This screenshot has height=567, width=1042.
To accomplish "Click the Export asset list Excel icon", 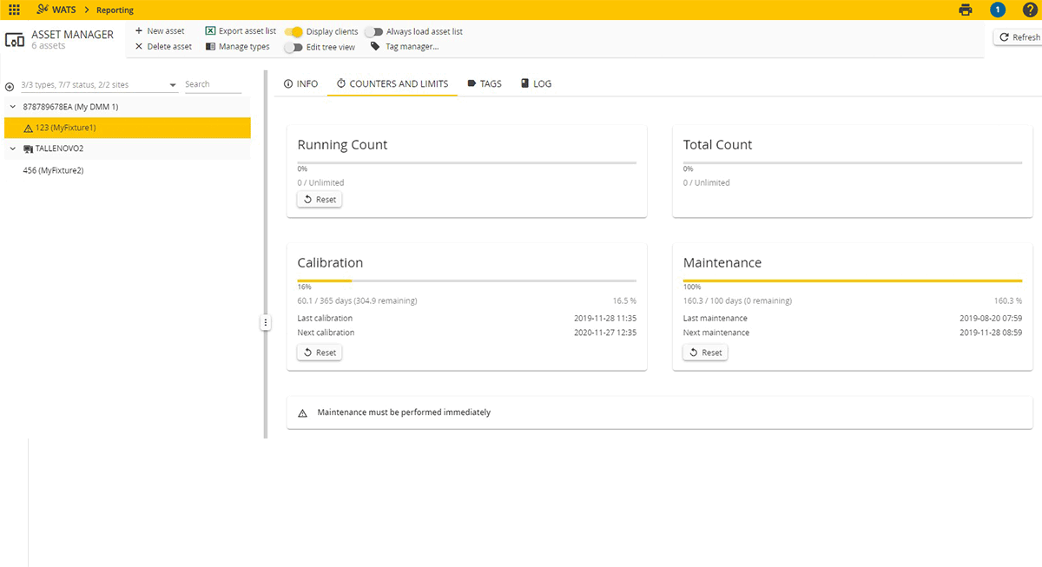I will tap(210, 31).
